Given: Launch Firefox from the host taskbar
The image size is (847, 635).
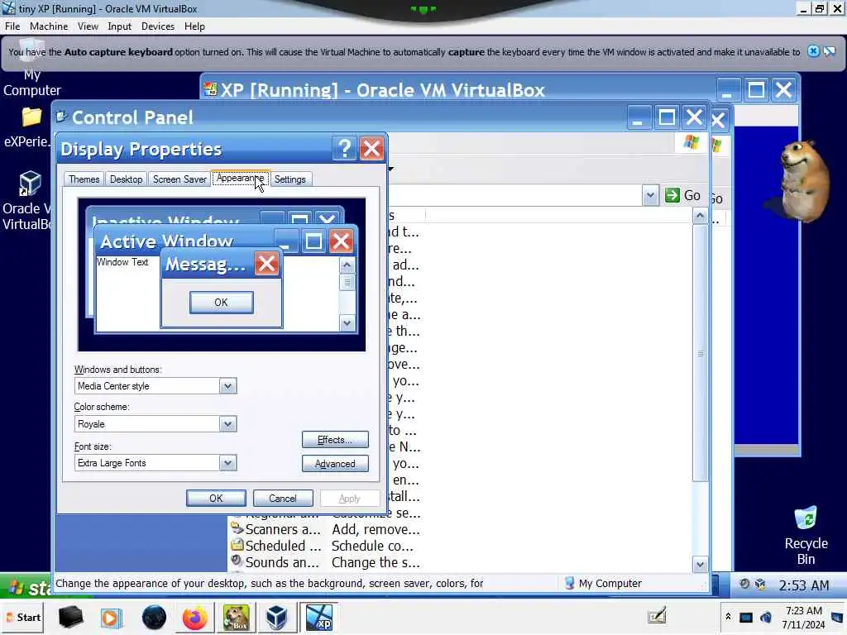Looking at the screenshot, I should pyautogui.click(x=194, y=617).
